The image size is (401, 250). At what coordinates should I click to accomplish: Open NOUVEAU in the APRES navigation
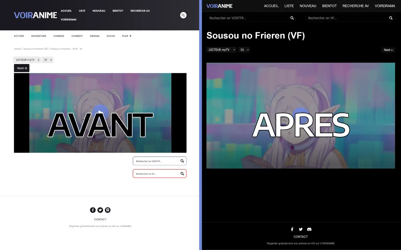[308, 6]
